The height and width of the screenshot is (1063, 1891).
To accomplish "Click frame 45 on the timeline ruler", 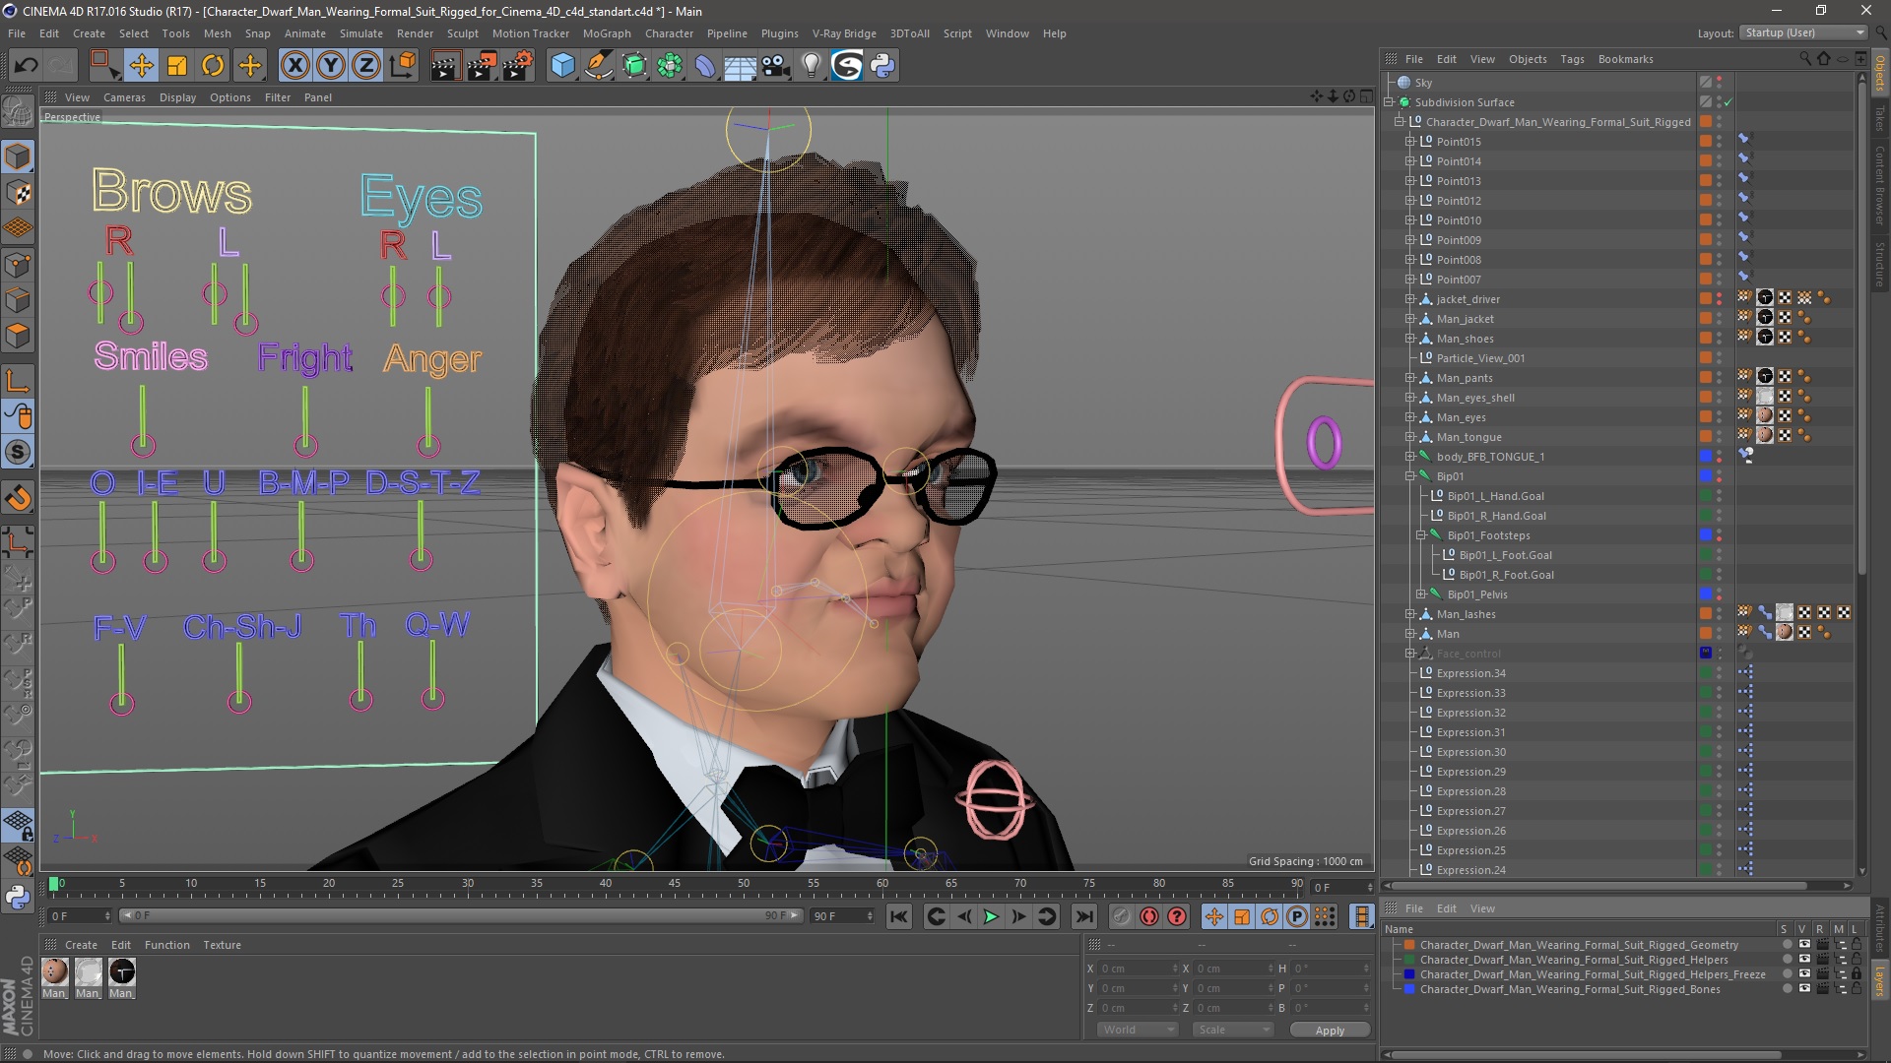I will pos(675,885).
